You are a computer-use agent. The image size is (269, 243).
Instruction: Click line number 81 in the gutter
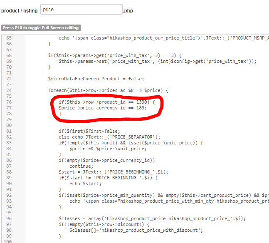coord(9,131)
